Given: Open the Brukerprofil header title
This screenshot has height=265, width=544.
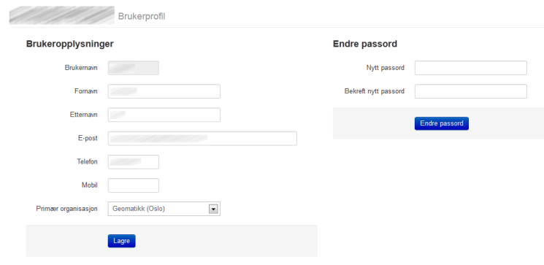Looking at the screenshot, I should (142, 16).
